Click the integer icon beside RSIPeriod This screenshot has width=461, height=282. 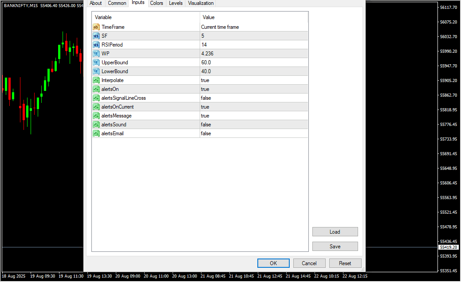[x=96, y=45]
